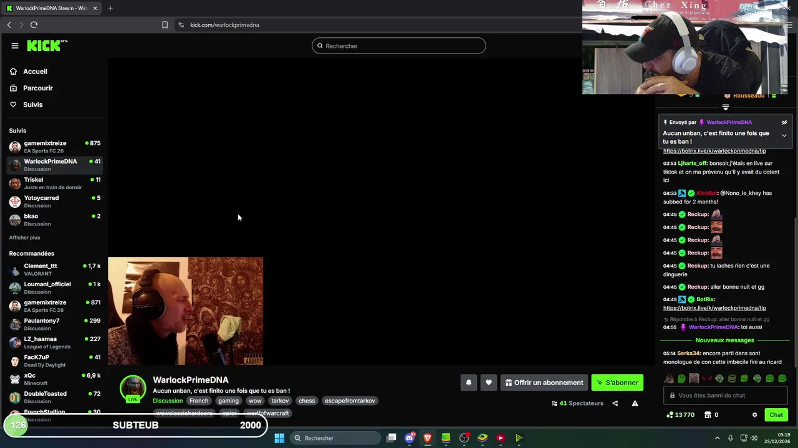Click the Nouveaux messages divider label

click(x=724, y=340)
